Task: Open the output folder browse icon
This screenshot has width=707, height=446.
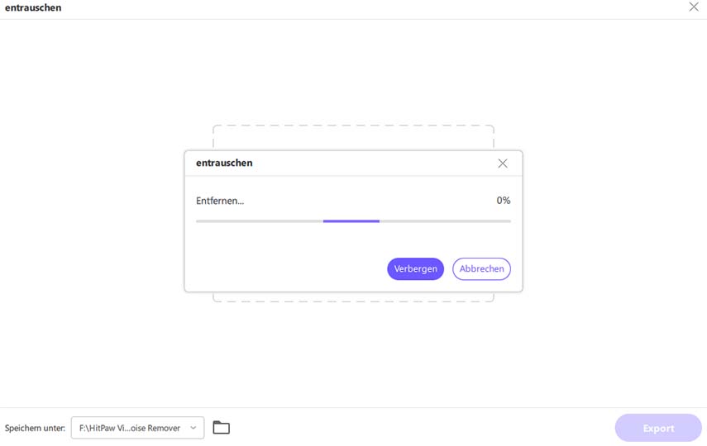Action: pos(221,428)
